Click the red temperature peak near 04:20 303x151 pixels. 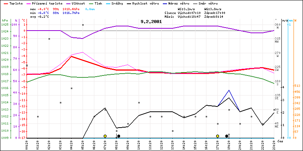click(x=72, y=56)
